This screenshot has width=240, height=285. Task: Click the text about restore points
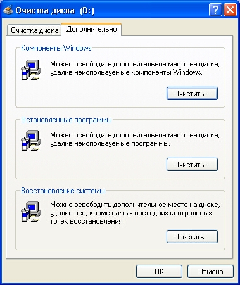point(135,213)
